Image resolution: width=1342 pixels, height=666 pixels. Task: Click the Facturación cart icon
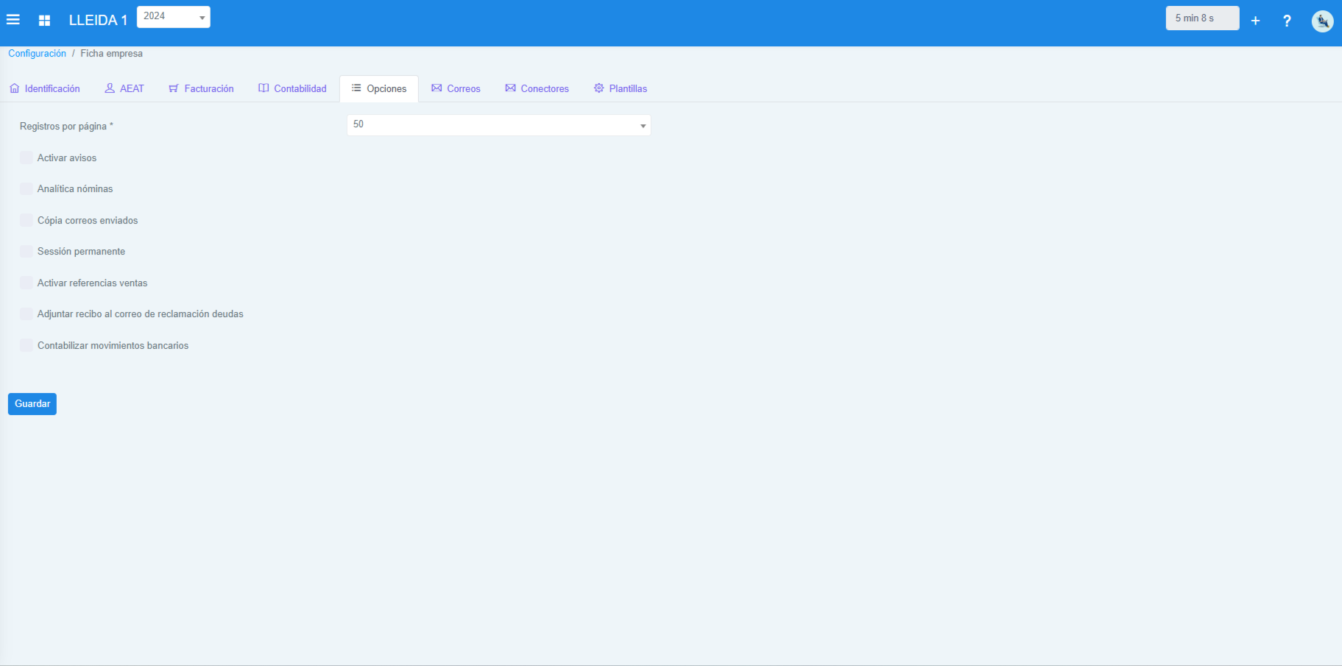coord(174,88)
